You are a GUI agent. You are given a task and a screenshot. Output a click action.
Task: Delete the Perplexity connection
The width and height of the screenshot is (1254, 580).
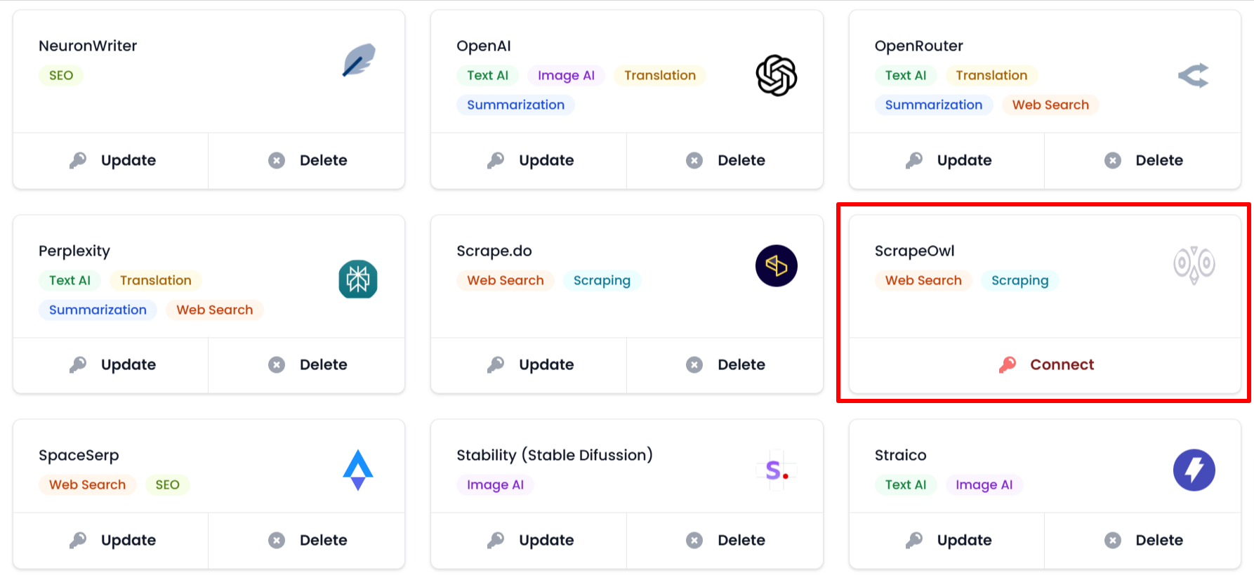tap(307, 364)
